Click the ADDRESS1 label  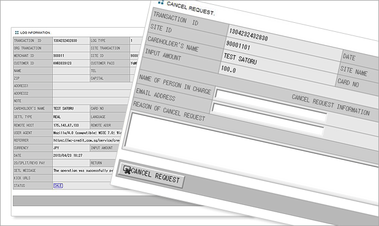(21, 86)
